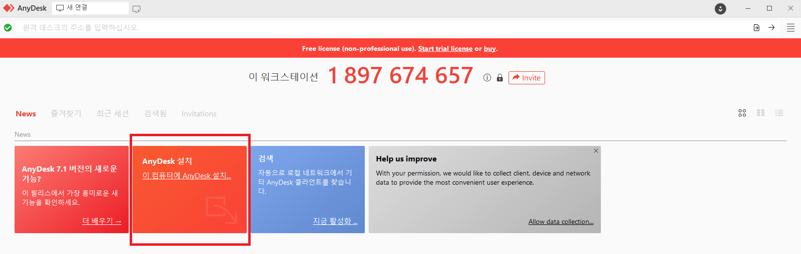Click 이 컴퓨터에 AnyDesk 설치 link
The width and height of the screenshot is (801, 254).
pos(187,175)
